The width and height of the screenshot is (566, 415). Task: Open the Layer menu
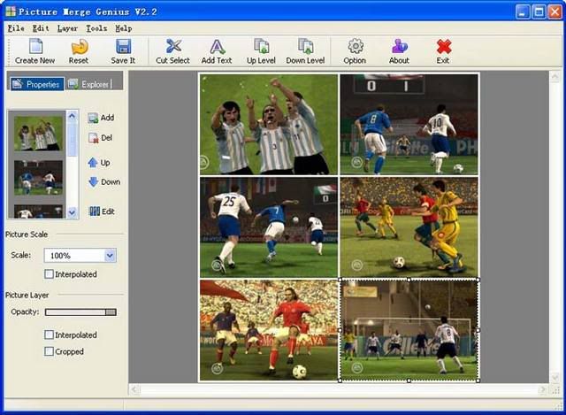click(x=67, y=28)
